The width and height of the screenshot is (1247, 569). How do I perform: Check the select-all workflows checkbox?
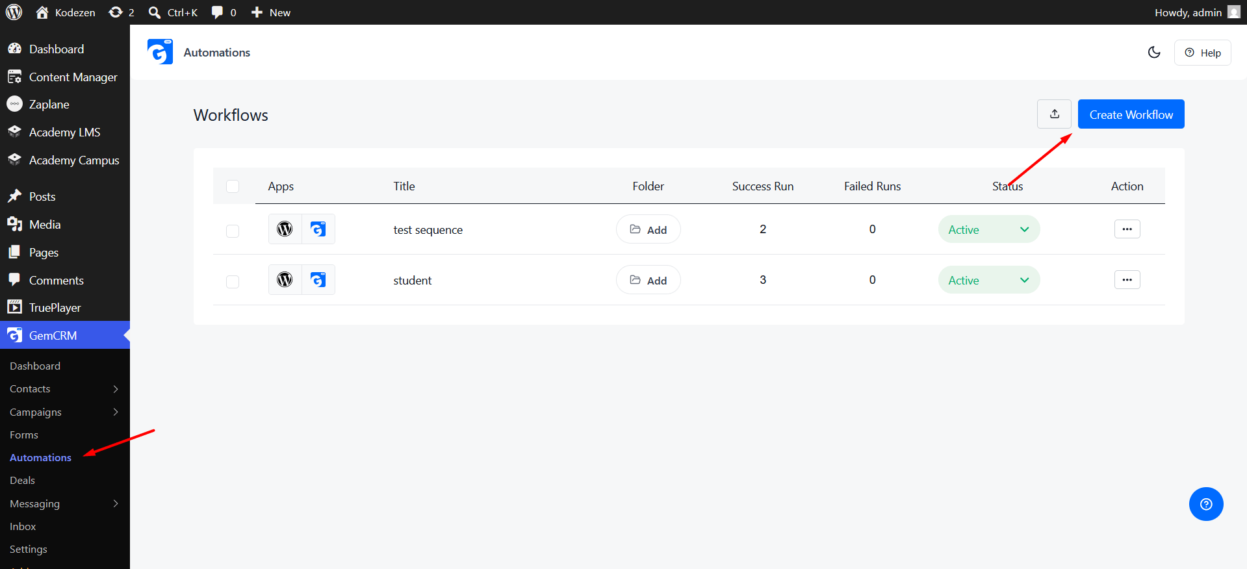(233, 186)
